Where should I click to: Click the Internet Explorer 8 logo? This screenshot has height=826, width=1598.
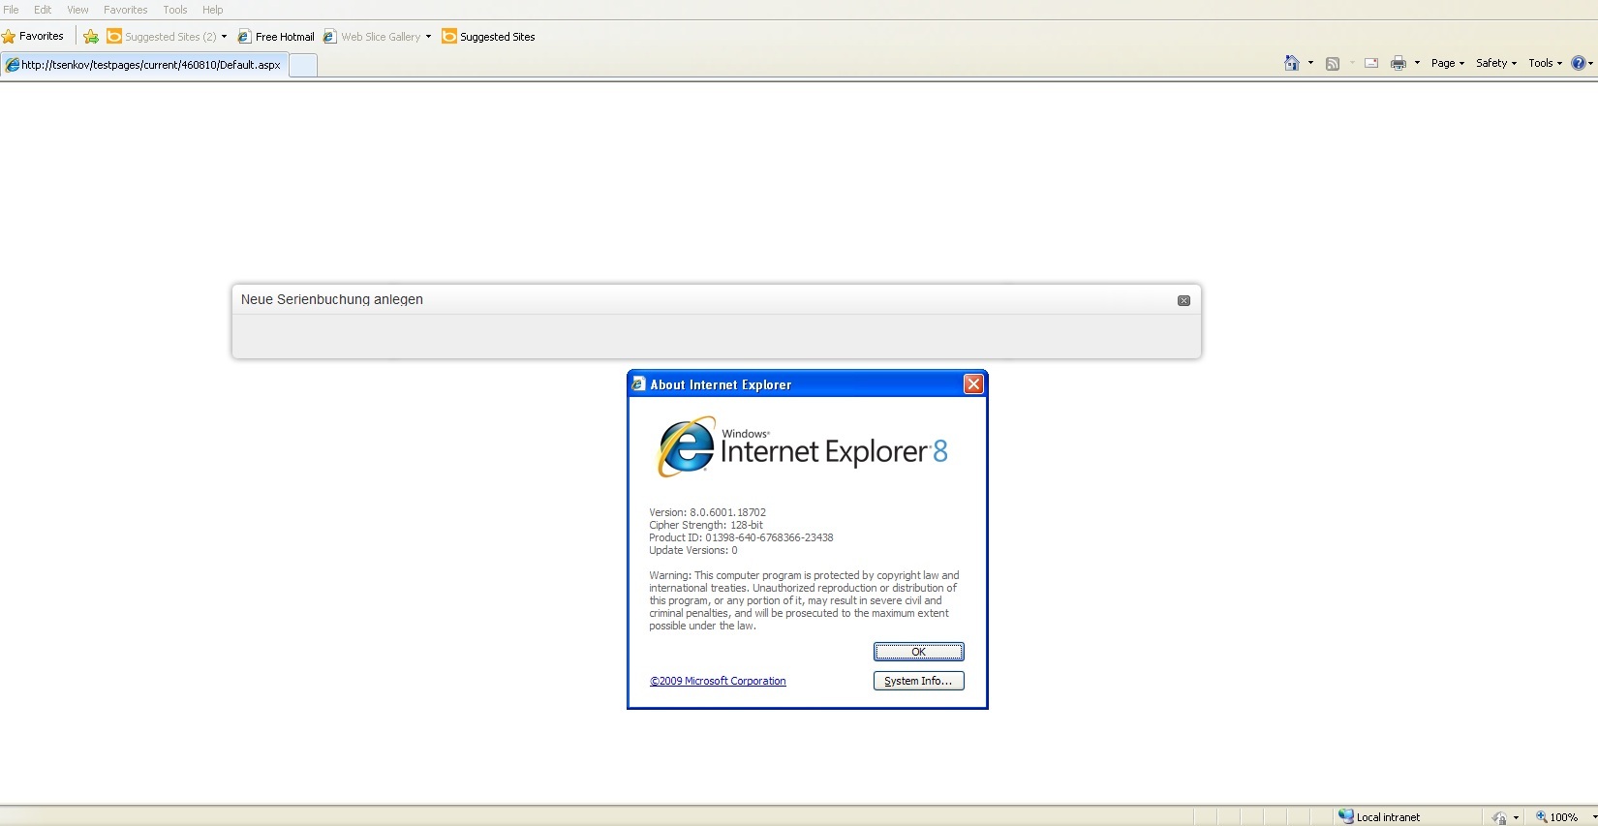tap(803, 446)
